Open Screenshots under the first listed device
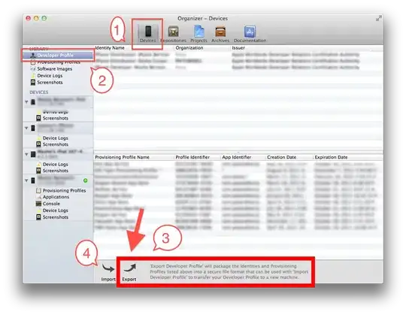 tap(52, 118)
